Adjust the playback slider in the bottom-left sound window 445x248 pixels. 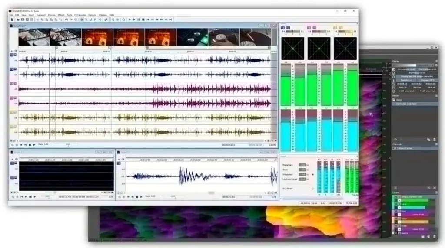(x=47, y=196)
